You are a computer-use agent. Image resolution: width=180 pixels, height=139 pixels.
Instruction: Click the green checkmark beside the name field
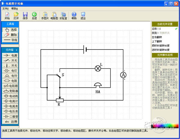click(x=176, y=29)
